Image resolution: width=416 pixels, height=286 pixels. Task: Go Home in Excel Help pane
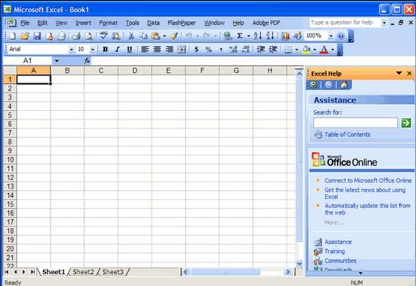click(x=344, y=85)
